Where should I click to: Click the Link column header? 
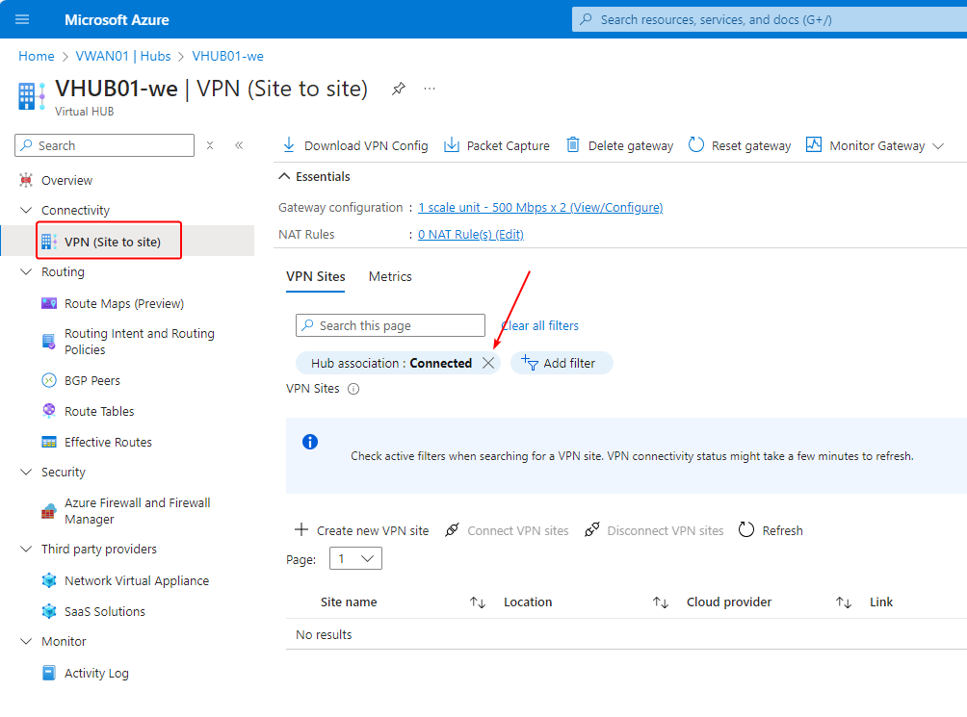881,602
